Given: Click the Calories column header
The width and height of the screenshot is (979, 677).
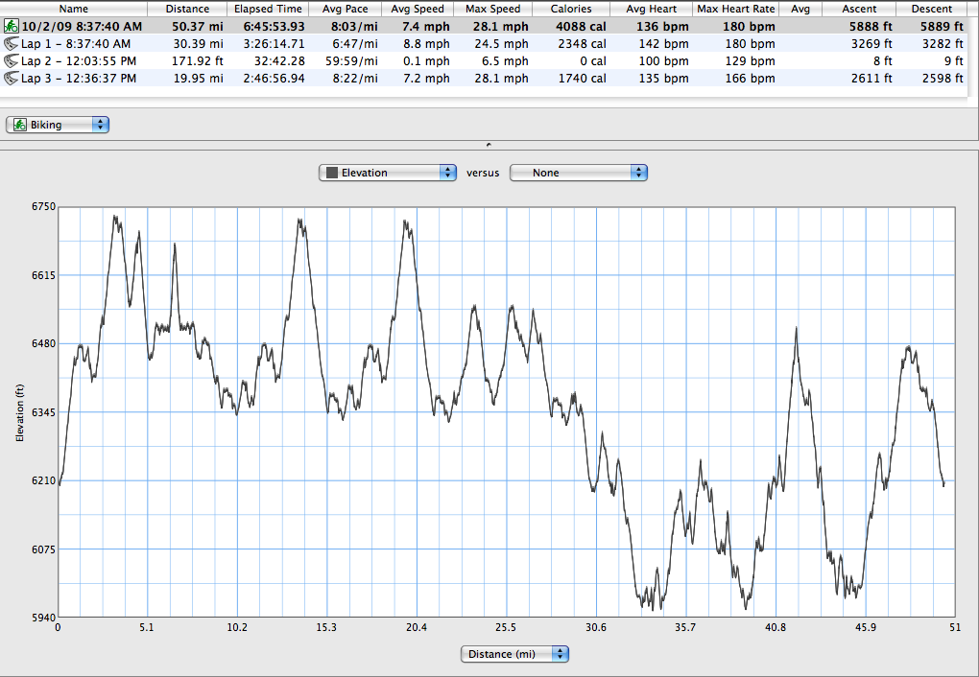Looking at the screenshot, I should 571,9.
